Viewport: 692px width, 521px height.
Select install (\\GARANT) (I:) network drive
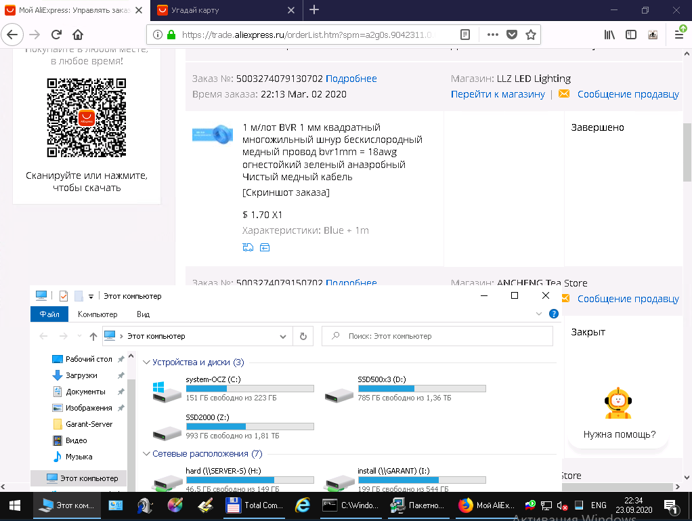point(405,480)
